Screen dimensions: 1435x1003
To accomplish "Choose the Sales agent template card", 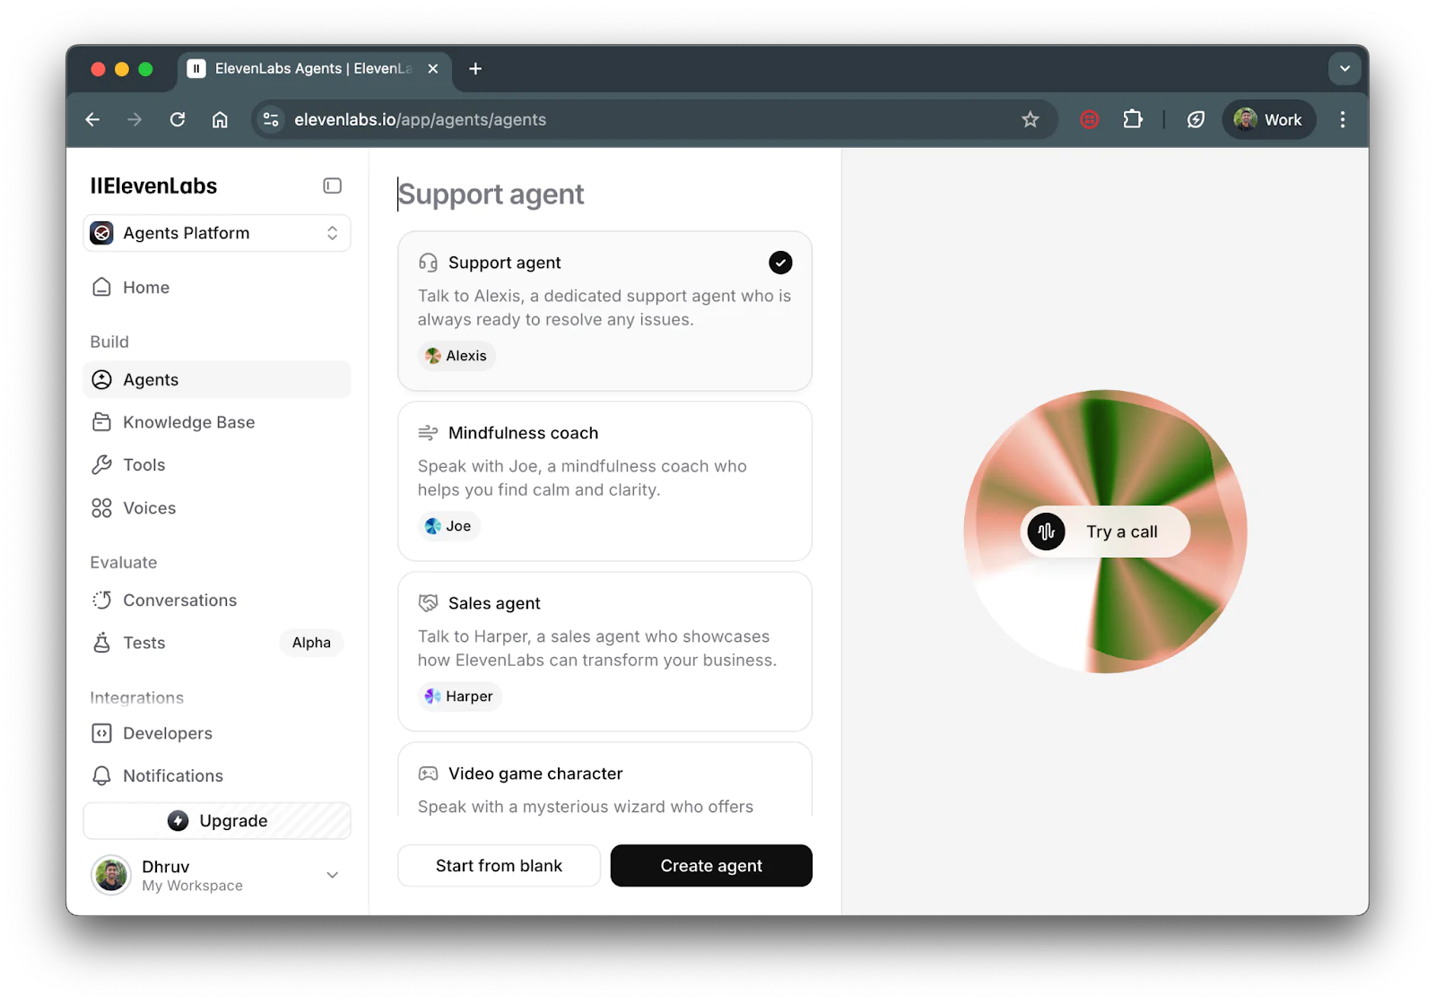I will tap(604, 651).
